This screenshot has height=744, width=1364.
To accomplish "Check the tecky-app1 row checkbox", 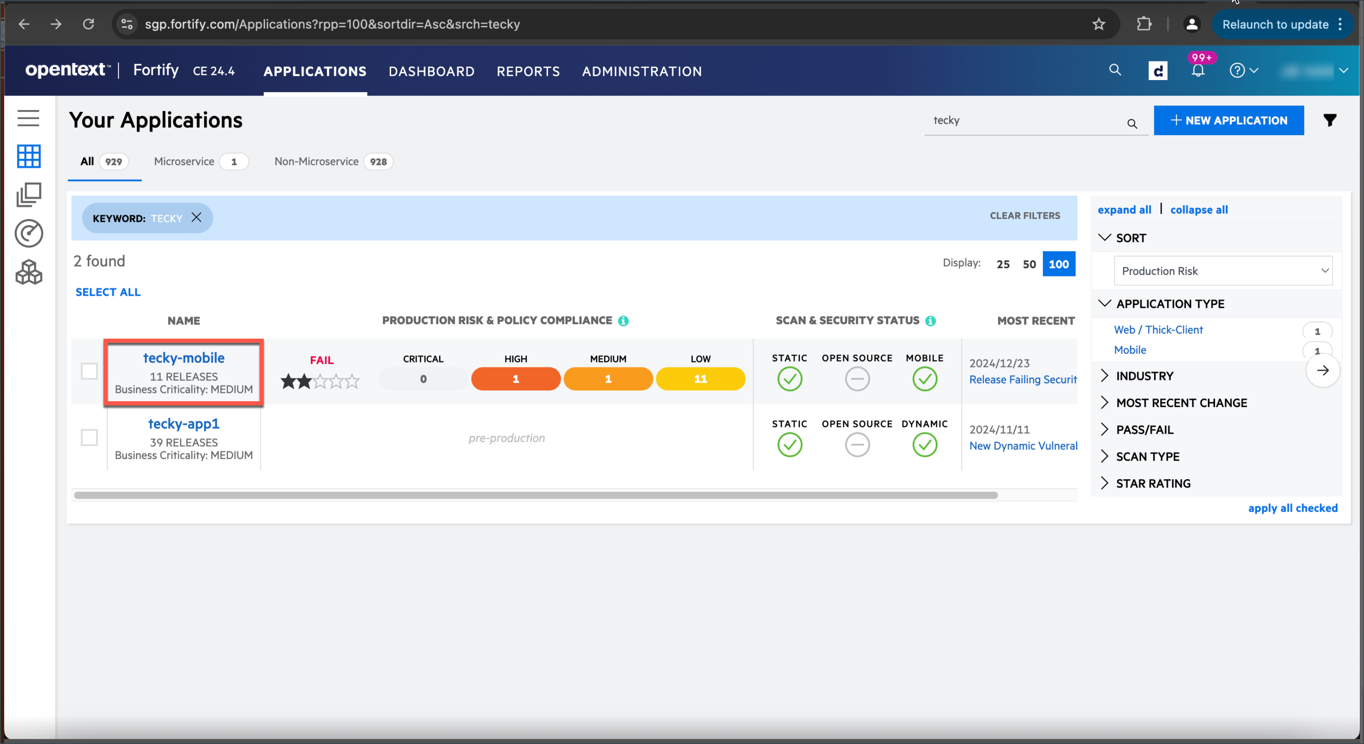I will pyautogui.click(x=89, y=437).
